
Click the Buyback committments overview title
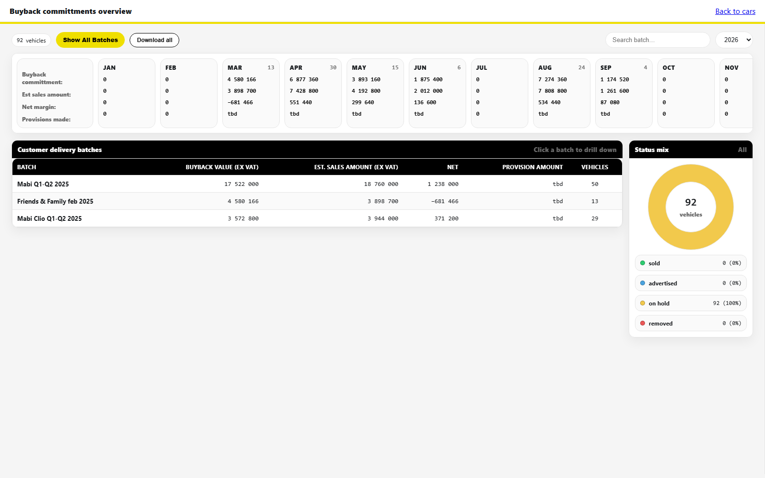71,11
